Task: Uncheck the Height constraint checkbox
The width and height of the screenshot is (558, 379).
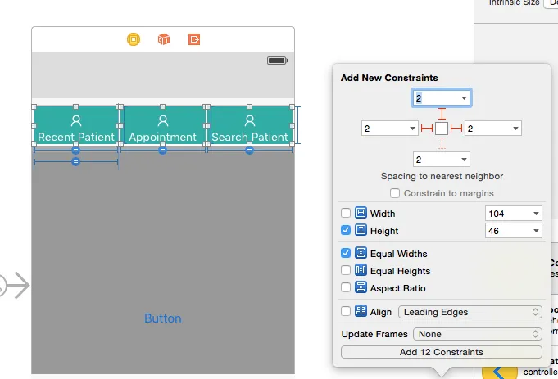Action: coord(346,231)
